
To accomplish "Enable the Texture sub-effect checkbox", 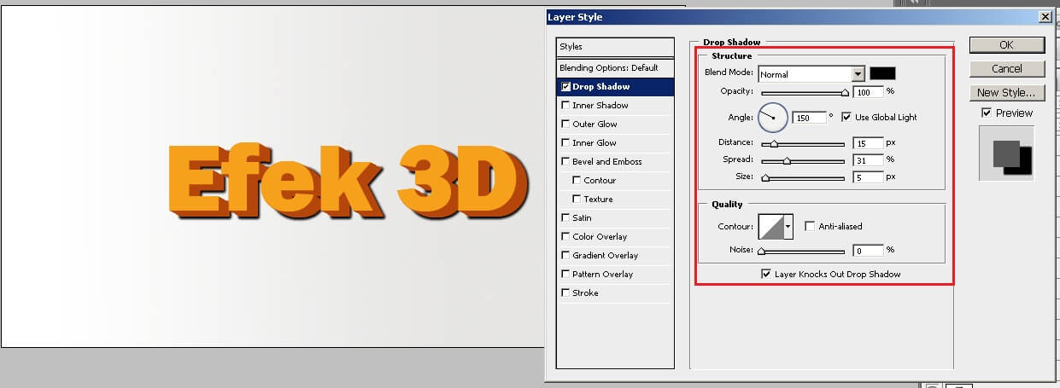I will [577, 200].
